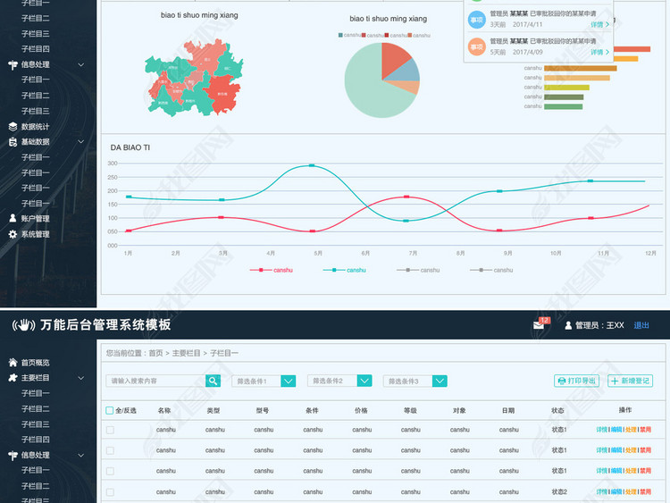Viewport: 670px width, 503px height.
Task: Click the pink data point at 7月 peak
Action: click(x=406, y=197)
